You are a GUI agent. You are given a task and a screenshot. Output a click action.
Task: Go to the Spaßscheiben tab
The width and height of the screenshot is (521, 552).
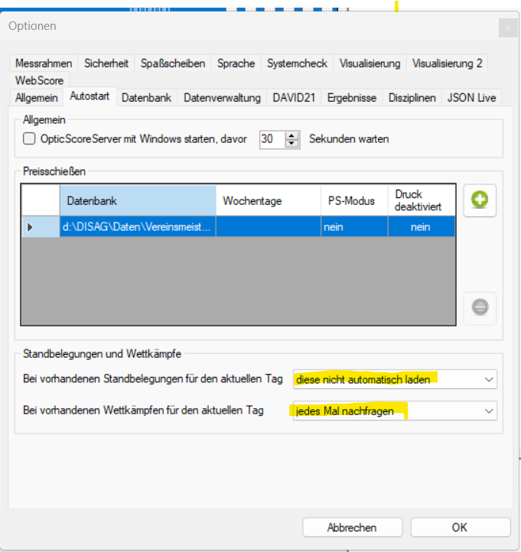point(172,63)
